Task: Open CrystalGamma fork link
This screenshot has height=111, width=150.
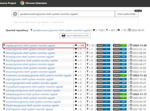Action: tap(34, 87)
